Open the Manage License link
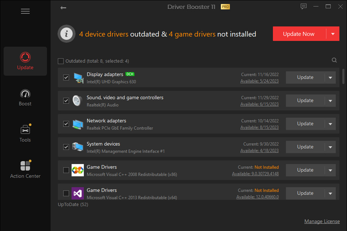 click(x=322, y=221)
